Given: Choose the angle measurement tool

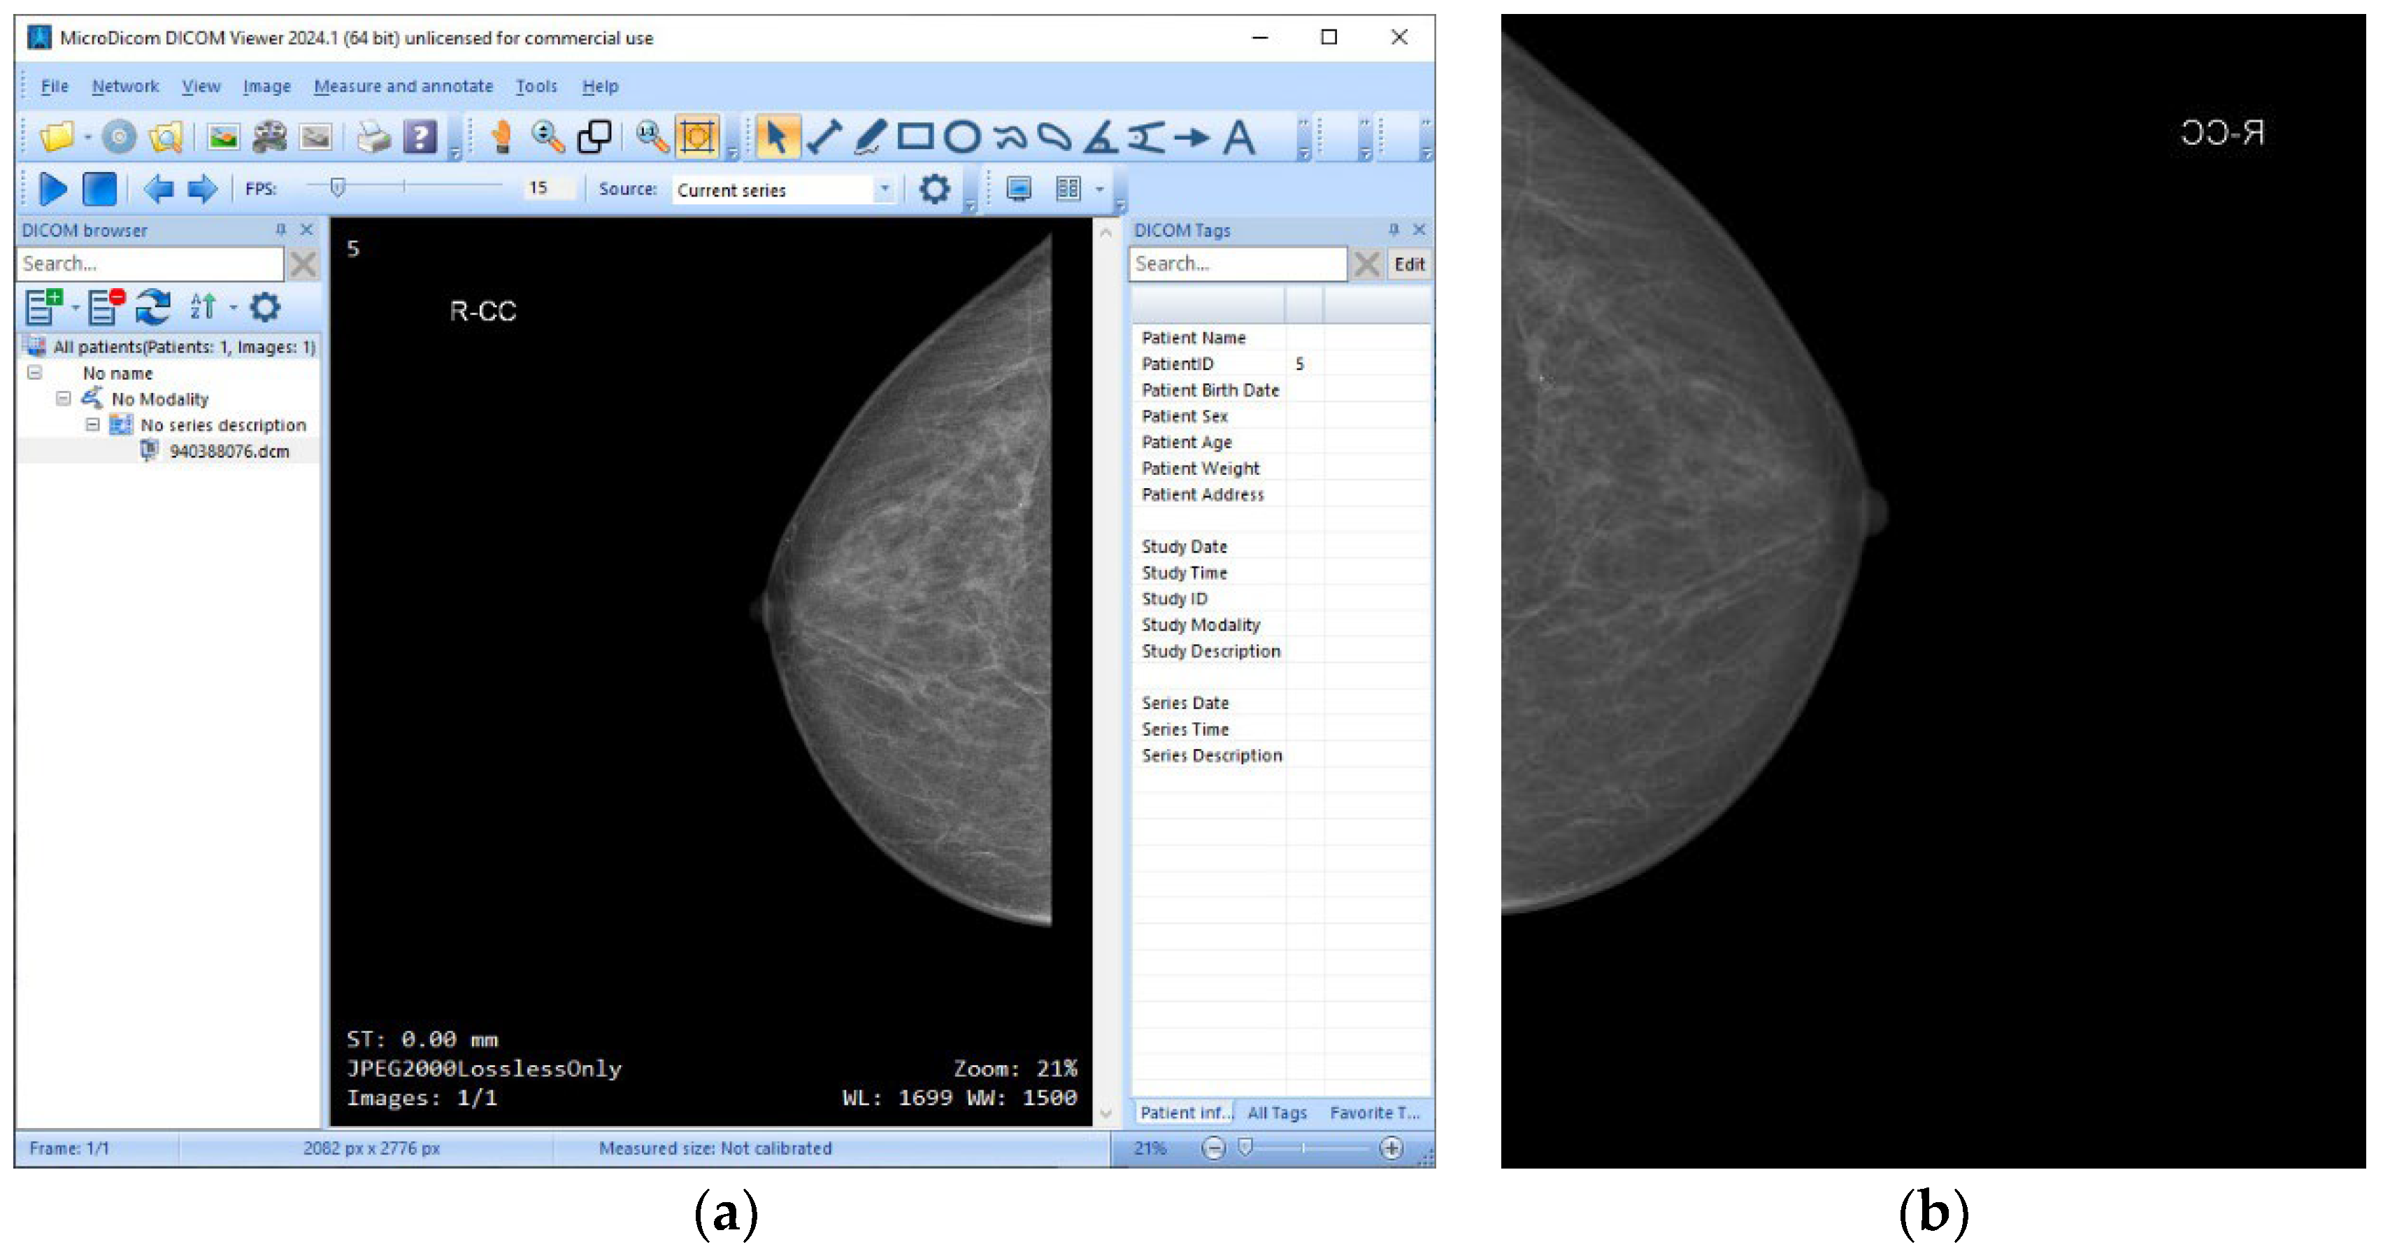Looking at the screenshot, I should (1101, 137).
